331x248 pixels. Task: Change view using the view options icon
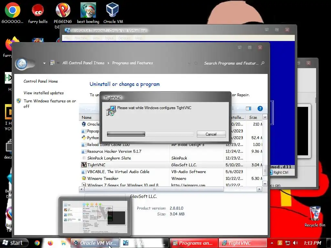pos(249,108)
